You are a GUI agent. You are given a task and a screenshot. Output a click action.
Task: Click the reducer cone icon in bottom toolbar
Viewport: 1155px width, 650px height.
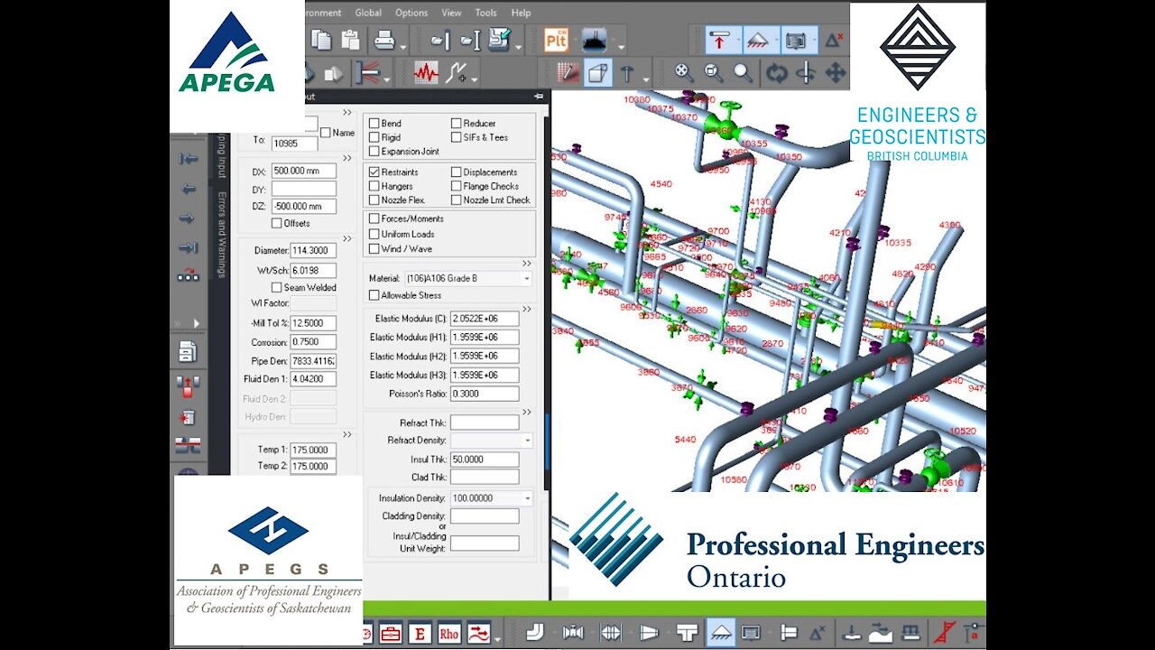click(649, 632)
